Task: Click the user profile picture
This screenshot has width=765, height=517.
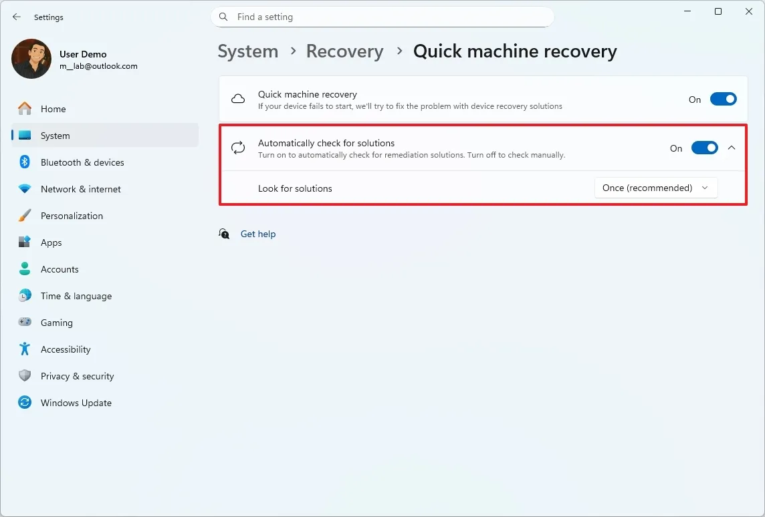Action: (x=31, y=59)
